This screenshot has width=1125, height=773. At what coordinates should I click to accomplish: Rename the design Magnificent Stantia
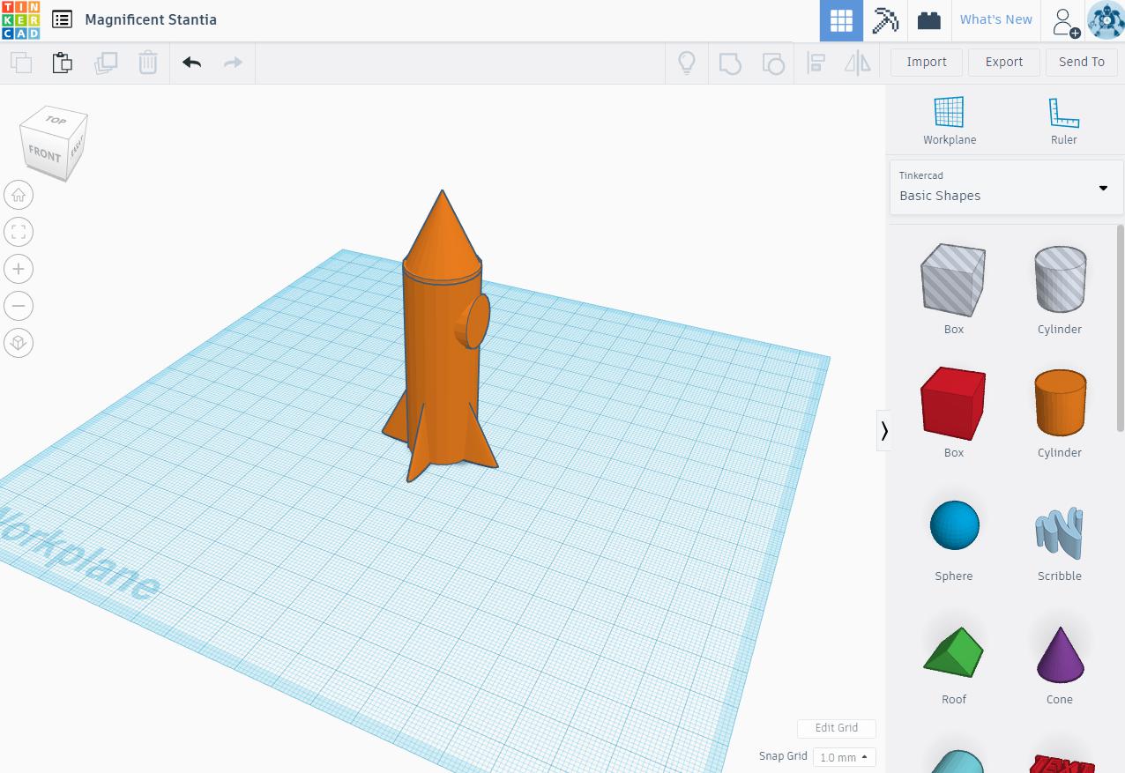click(151, 19)
